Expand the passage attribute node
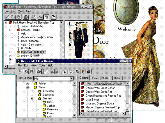 10,30
